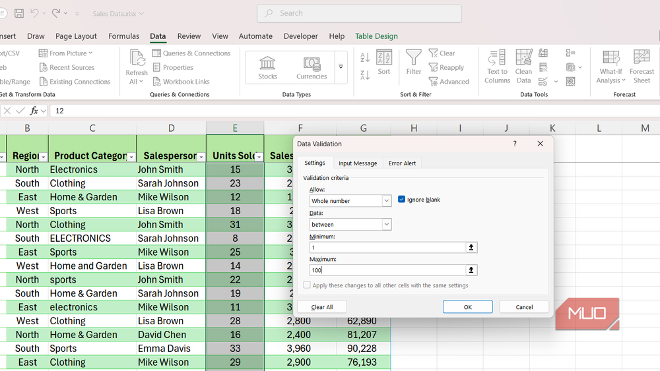Image resolution: width=660 pixels, height=371 pixels.
Task: Click the Maximum value field
Action: 387,270
